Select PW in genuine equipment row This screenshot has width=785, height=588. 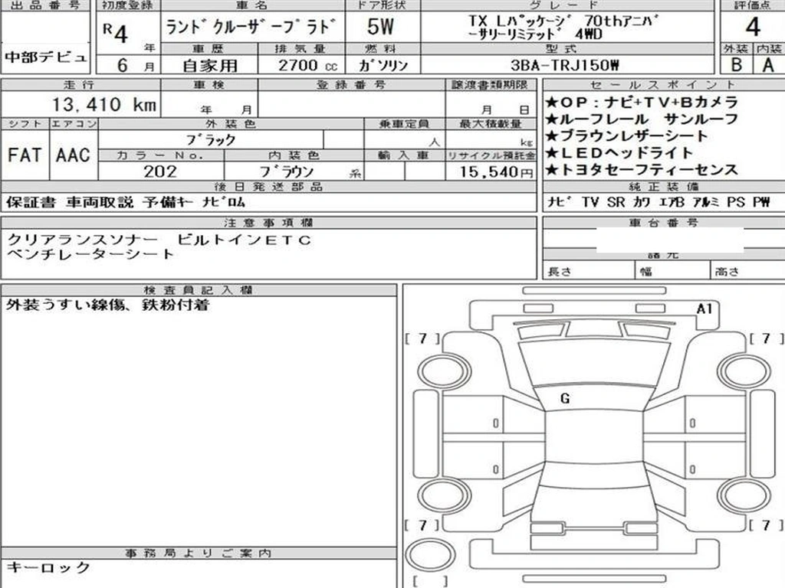click(761, 202)
